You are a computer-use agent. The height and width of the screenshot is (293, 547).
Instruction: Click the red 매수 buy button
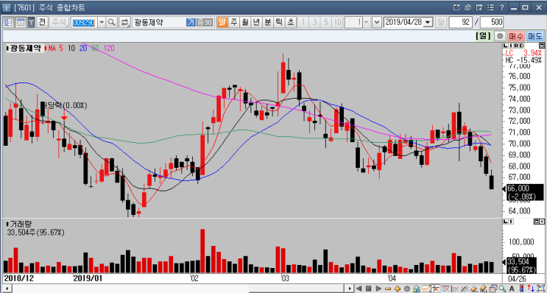pos(515,36)
